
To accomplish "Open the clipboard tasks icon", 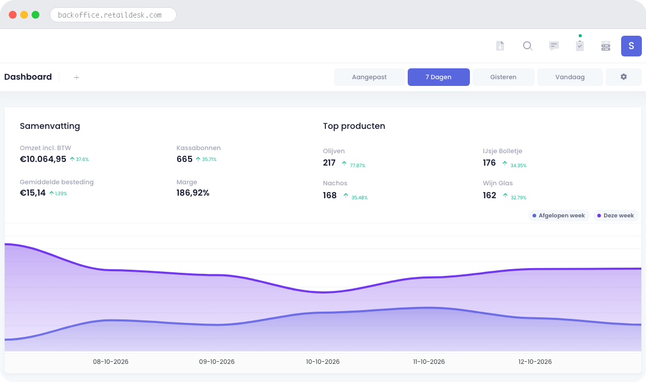I will (580, 46).
